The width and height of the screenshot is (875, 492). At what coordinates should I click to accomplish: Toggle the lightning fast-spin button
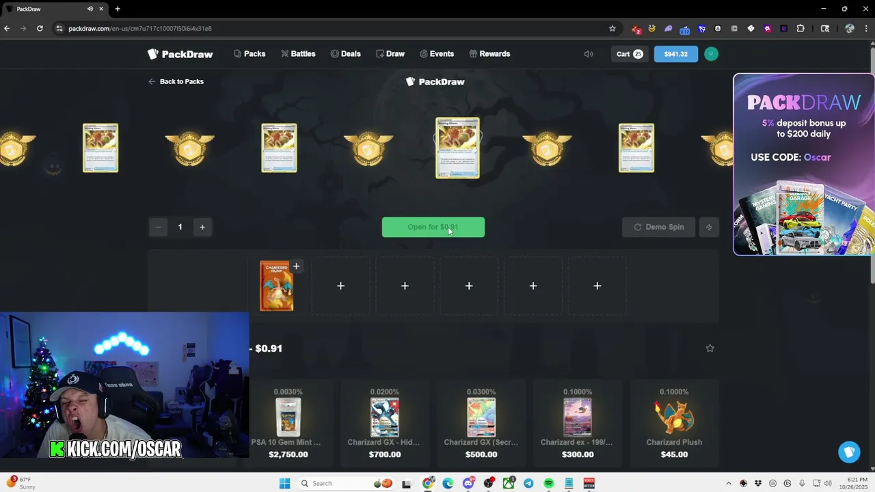click(x=709, y=227)
